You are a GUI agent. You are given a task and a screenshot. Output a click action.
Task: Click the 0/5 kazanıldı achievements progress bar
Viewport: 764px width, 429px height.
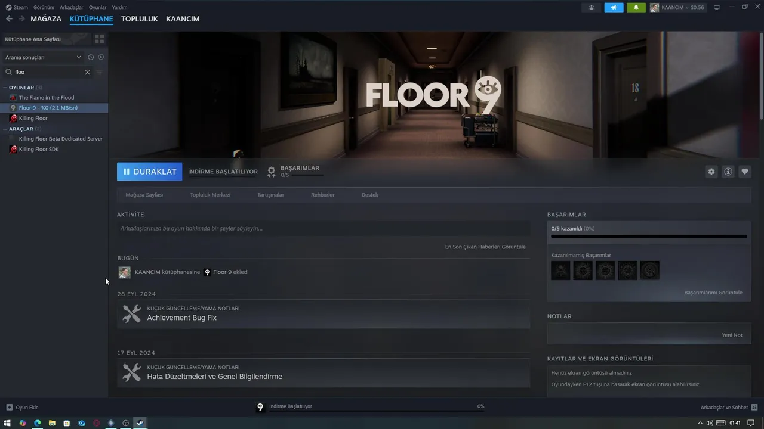[x=649, y=236]
